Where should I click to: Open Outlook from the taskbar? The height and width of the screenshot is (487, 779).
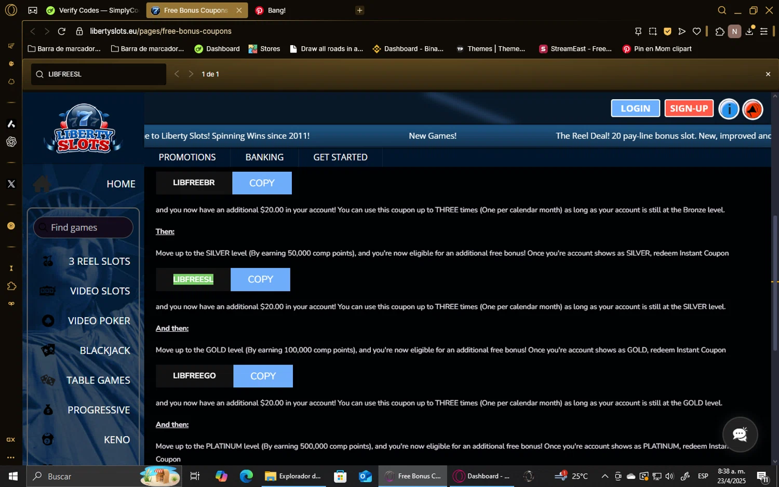click(x=365, y=476)
